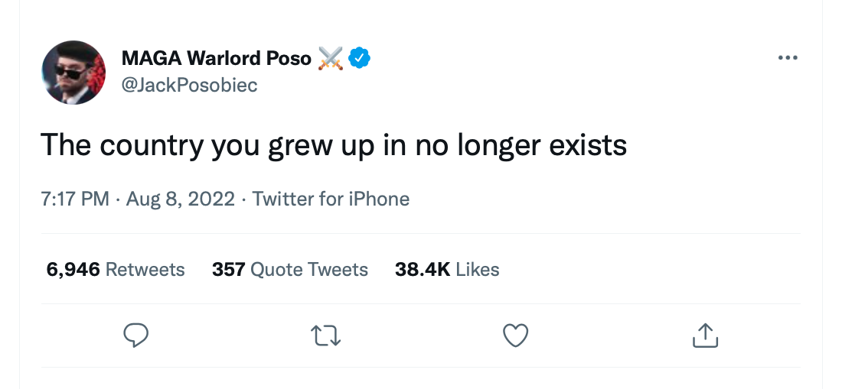This screenshot has height=389, width=842.
Task: Open the MAGA Warlord Poso display name
Action: click(x=217, y=58)
